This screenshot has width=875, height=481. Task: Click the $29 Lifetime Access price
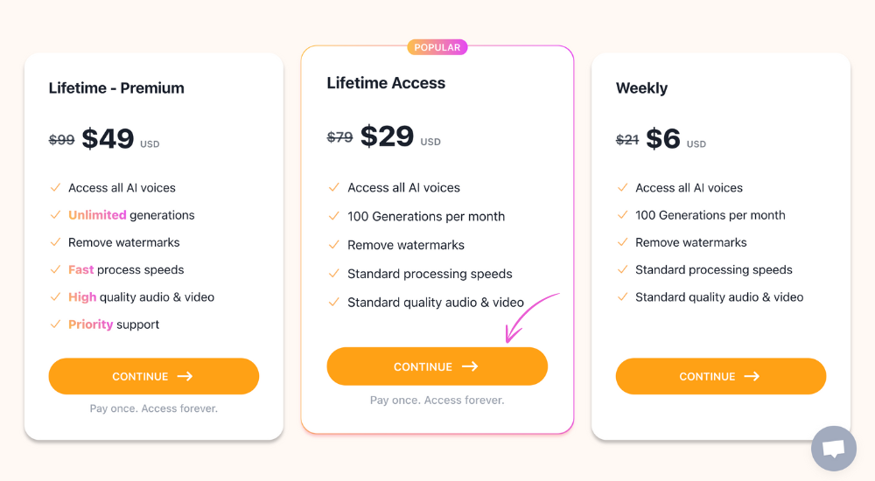click(x=387, y=136)
